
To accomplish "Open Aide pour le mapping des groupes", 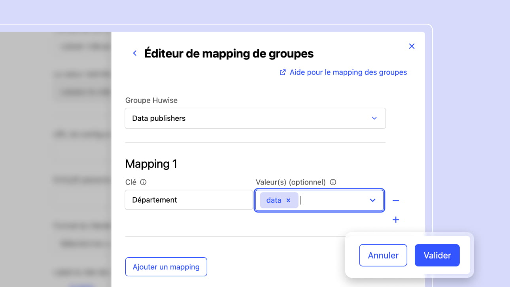I will 348,72.
